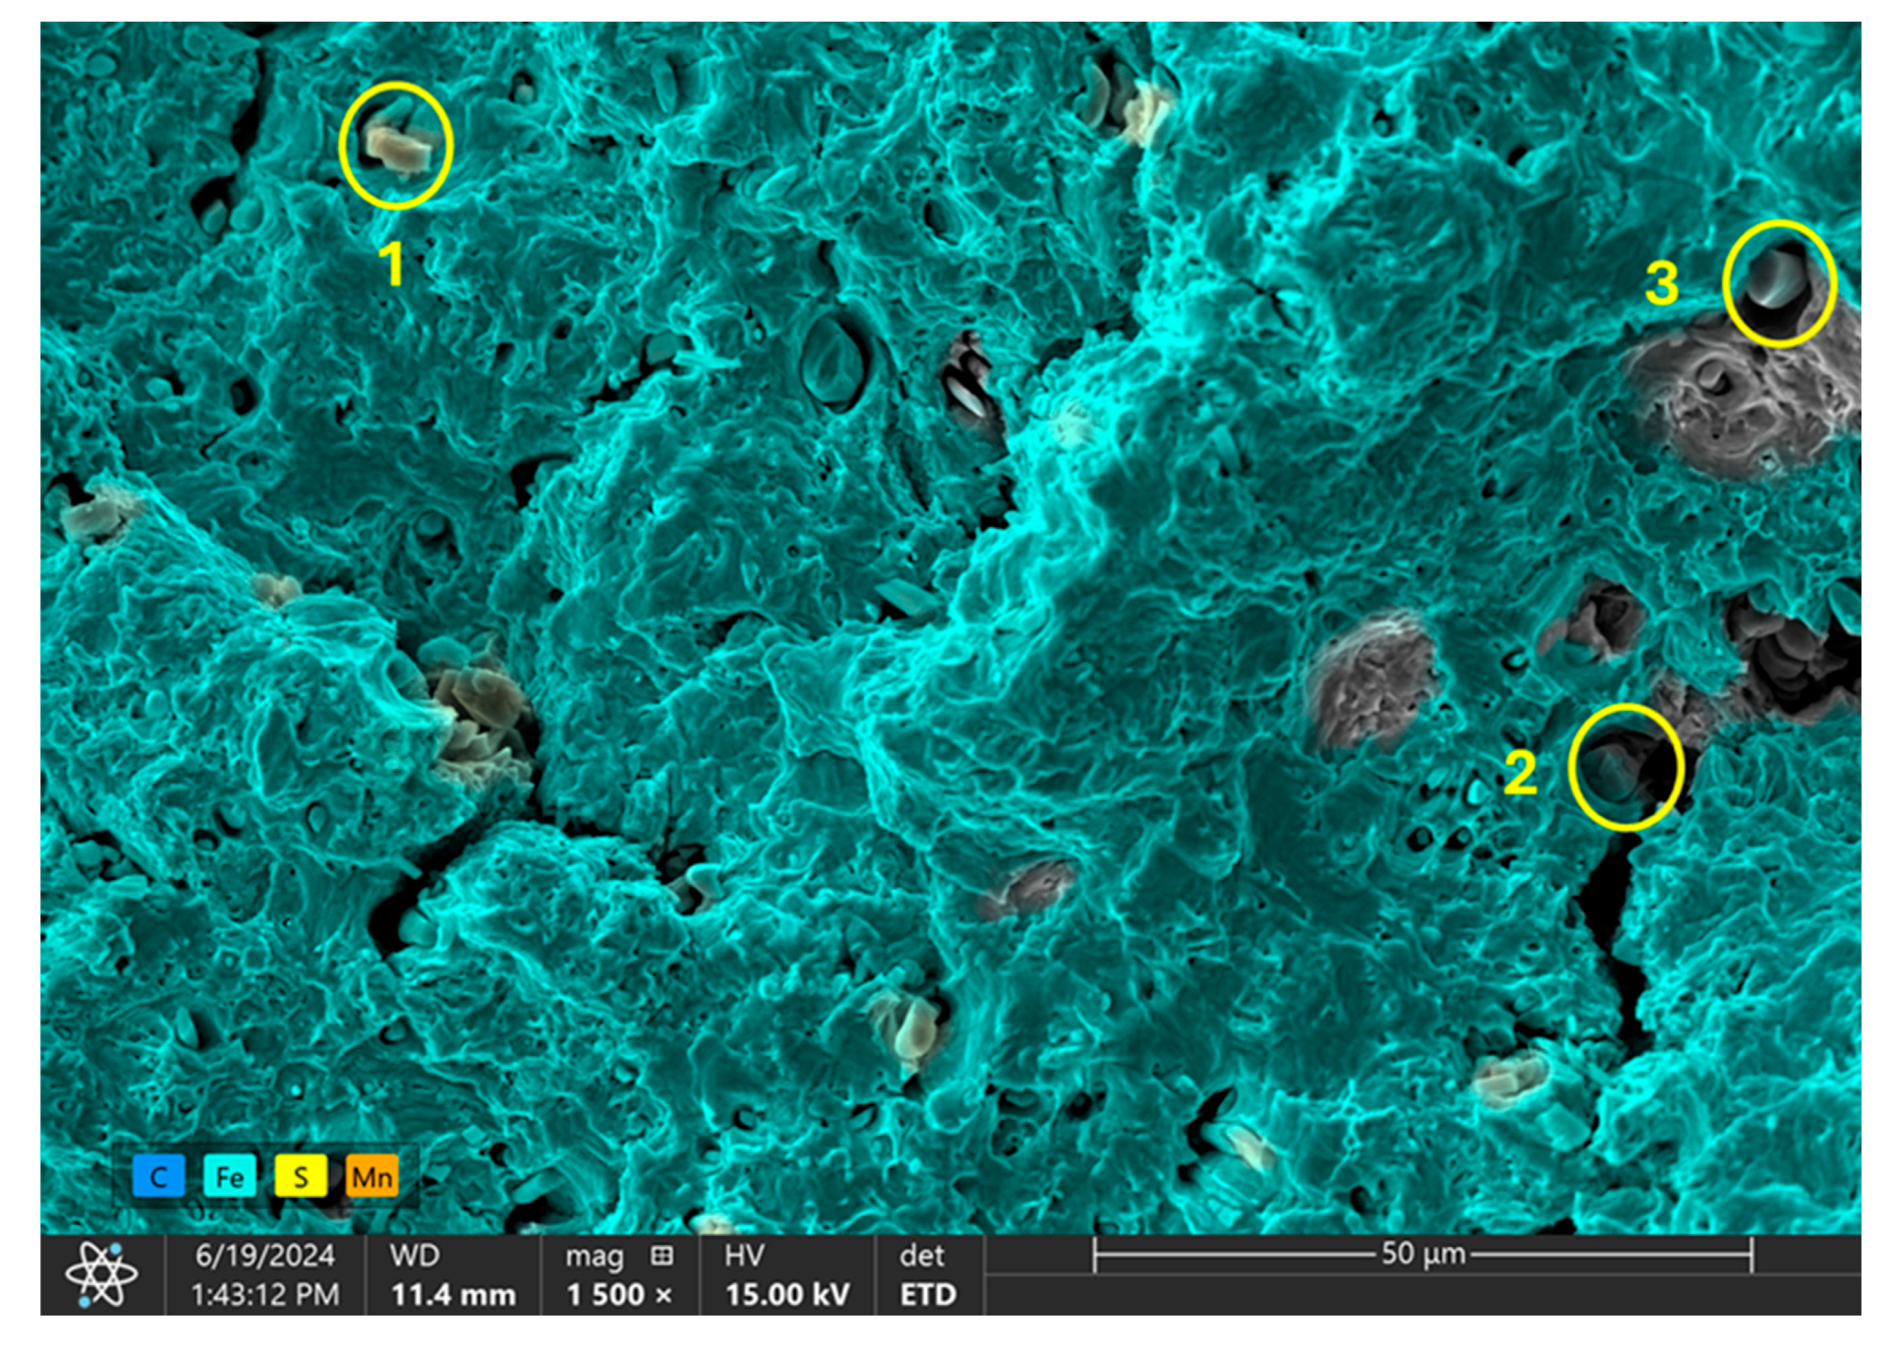Click inside yellow circle number 2
This screenshot has height=1345, width=1891.
click(1625, 768)
